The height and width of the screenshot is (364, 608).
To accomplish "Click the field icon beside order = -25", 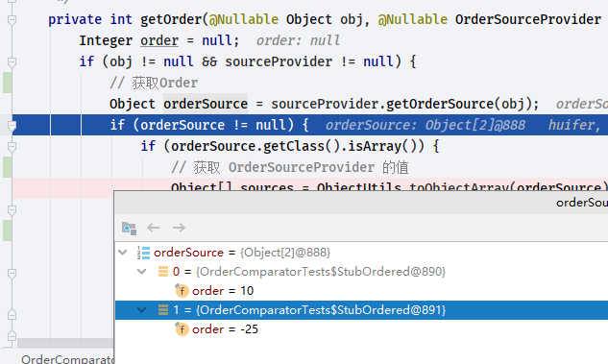I will pyautogui.click(x=182, y=329).
